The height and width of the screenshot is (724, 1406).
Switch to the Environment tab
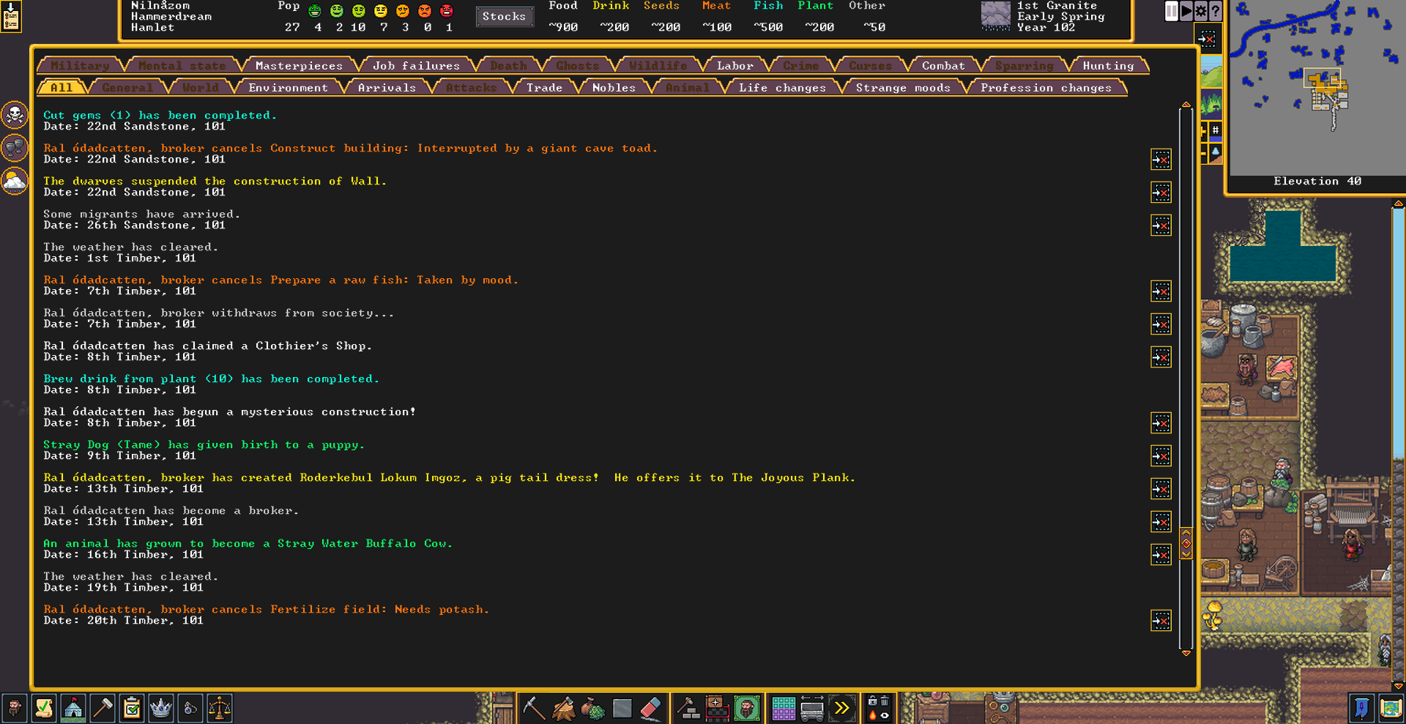point(288,88)
